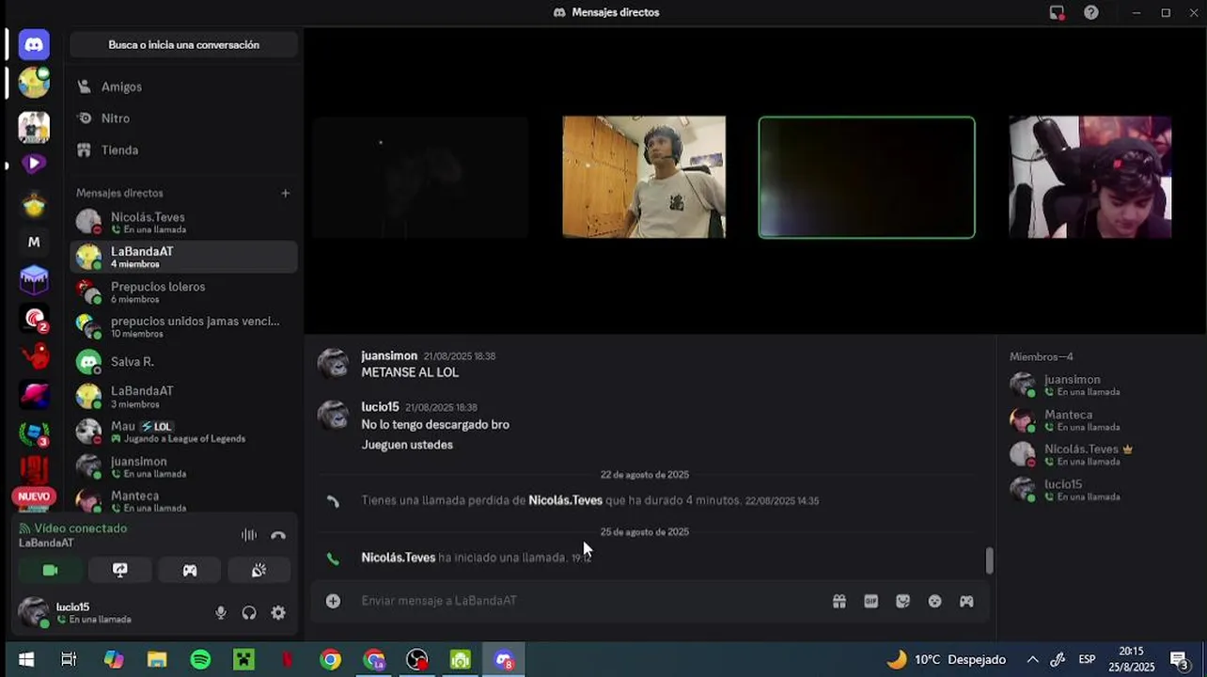Click Nicolás.Teves name in 'ha iniciado una llamada'
Viewport: 1207px width, 677px height.
pos(399,558)
